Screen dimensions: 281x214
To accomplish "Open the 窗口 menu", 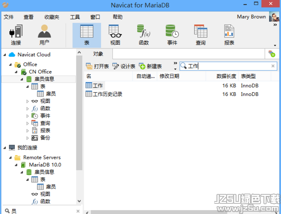I will 95,17.
